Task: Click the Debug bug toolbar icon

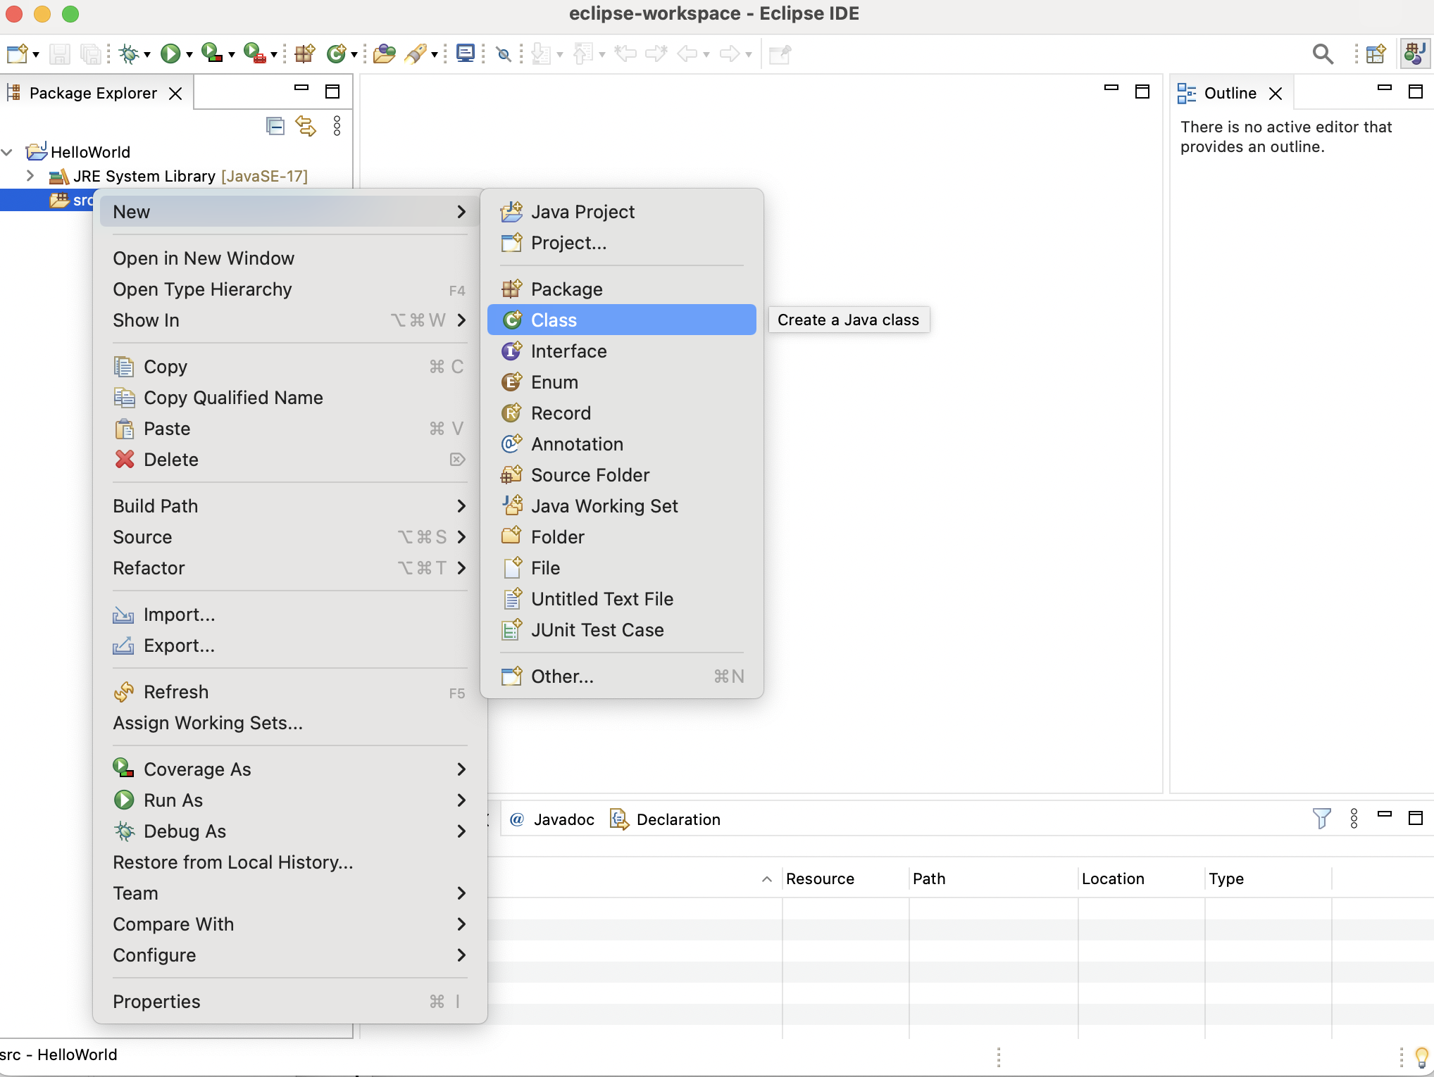Action: click(x=129, y=53)
